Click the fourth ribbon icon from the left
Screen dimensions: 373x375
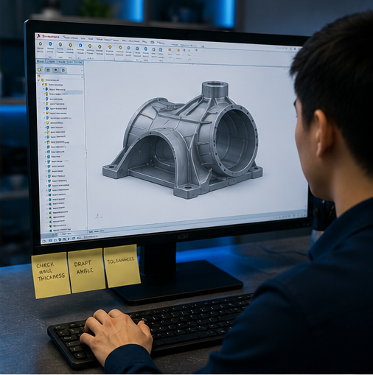click(71, 45)
